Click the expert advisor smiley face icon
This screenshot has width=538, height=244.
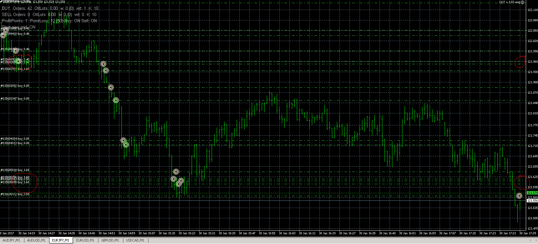coord(523,2)
